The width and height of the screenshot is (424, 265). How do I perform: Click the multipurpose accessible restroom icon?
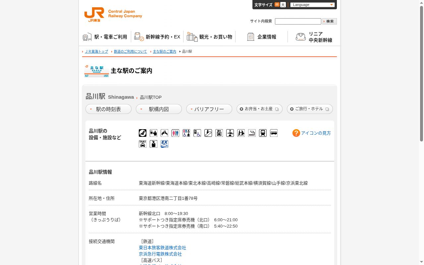[186, 133]
